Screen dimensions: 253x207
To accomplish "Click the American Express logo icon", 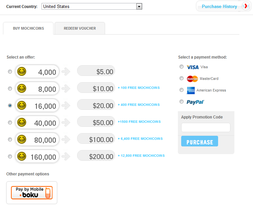I will point(191,90).
